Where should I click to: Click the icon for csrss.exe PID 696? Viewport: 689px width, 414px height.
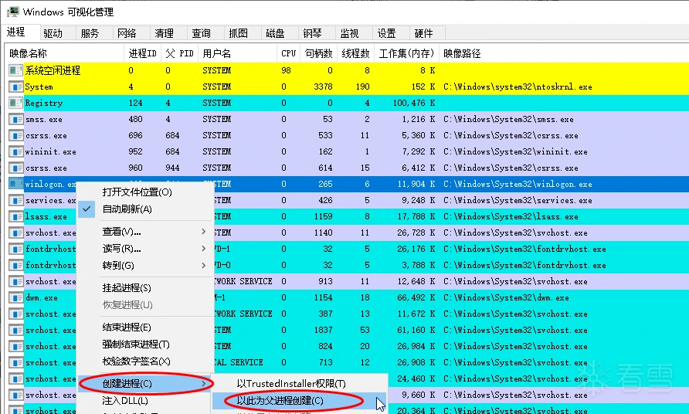15,135
